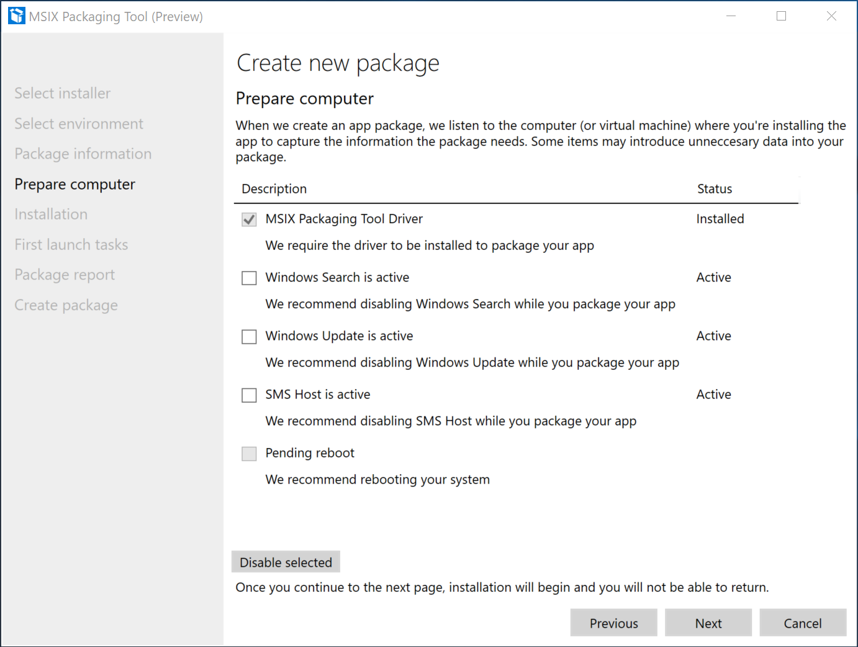Check the SMS Host is active box

point(249,395)
